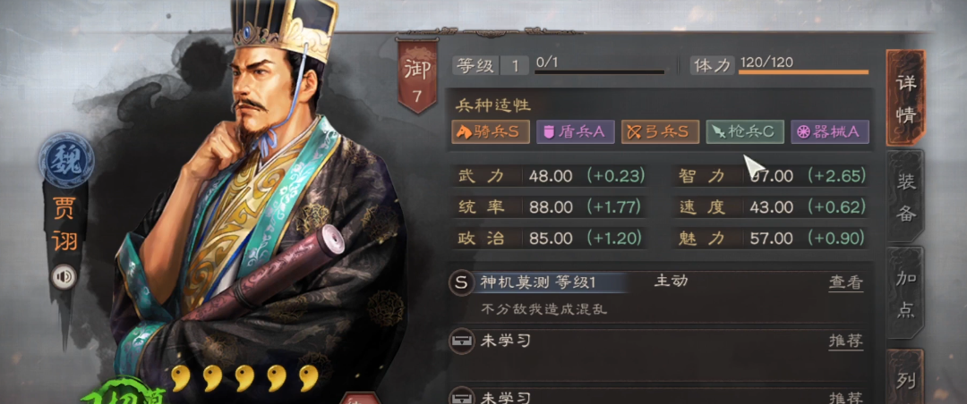Select the 盾兵A shield troop badge
Image resolution: width=967 pixels, height=404 pixels.
point(576,131)
